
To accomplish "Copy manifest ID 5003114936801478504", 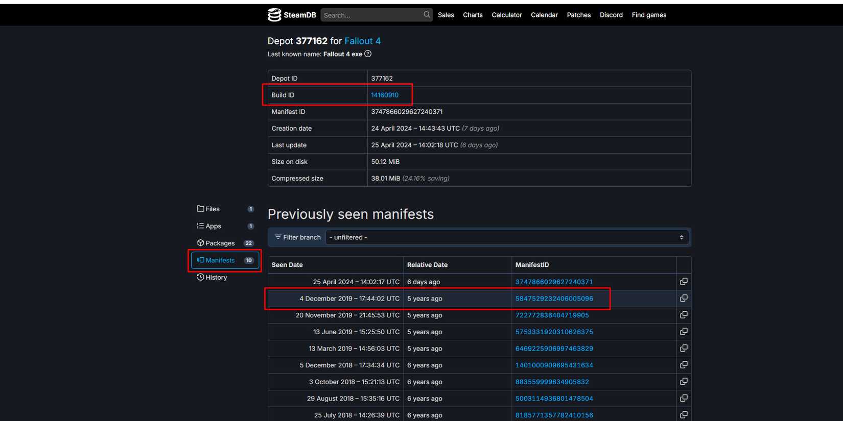I will [684, 398].
